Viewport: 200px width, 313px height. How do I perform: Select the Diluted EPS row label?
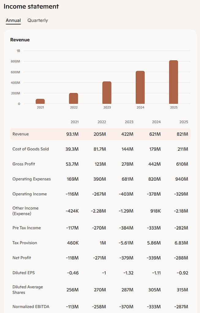pyautogui.click(x=24, y=273)
